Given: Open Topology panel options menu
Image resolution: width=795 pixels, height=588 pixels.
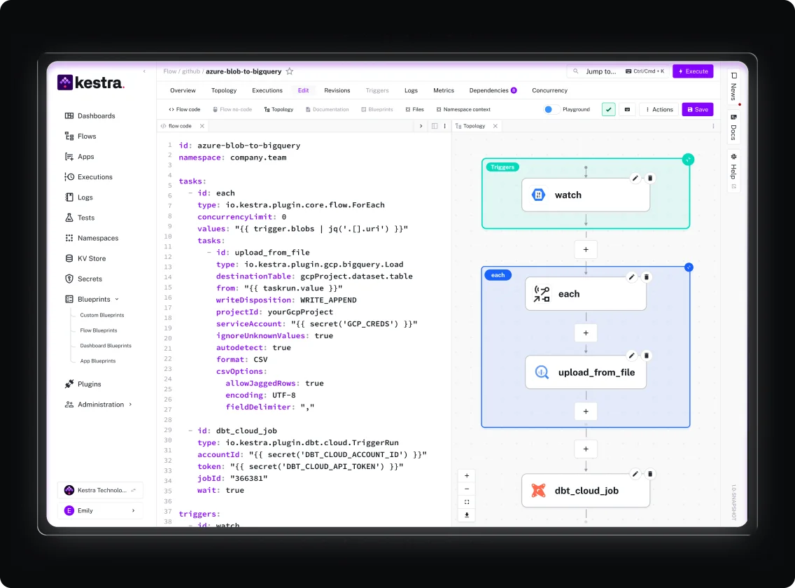Looking at the screenshot, I should click(713, 126).
